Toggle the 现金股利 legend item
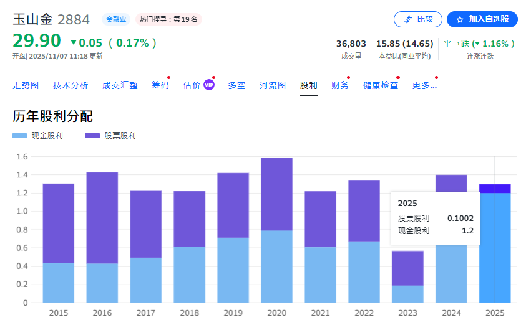 (x=37, y=136)
